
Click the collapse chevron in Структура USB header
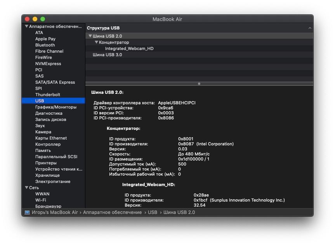coord(310,28)
